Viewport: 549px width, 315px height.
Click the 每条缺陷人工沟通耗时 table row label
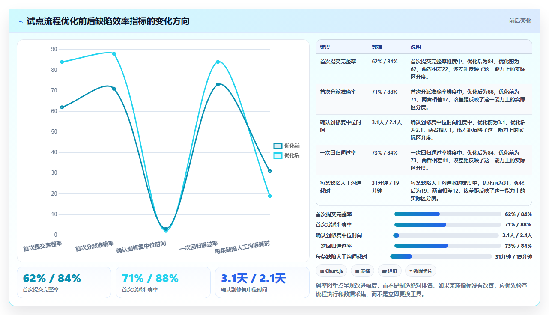[340, 187]
